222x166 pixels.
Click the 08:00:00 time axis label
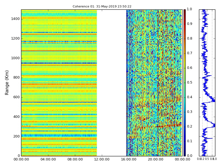(75, 159)
